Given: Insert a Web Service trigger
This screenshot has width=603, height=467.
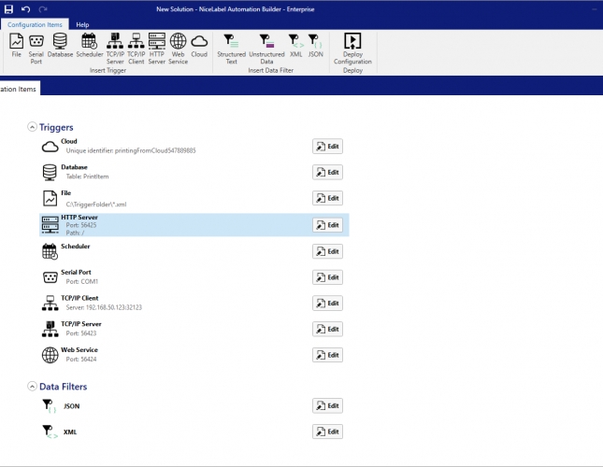Looking at the screenshot, I should (178, 47).
